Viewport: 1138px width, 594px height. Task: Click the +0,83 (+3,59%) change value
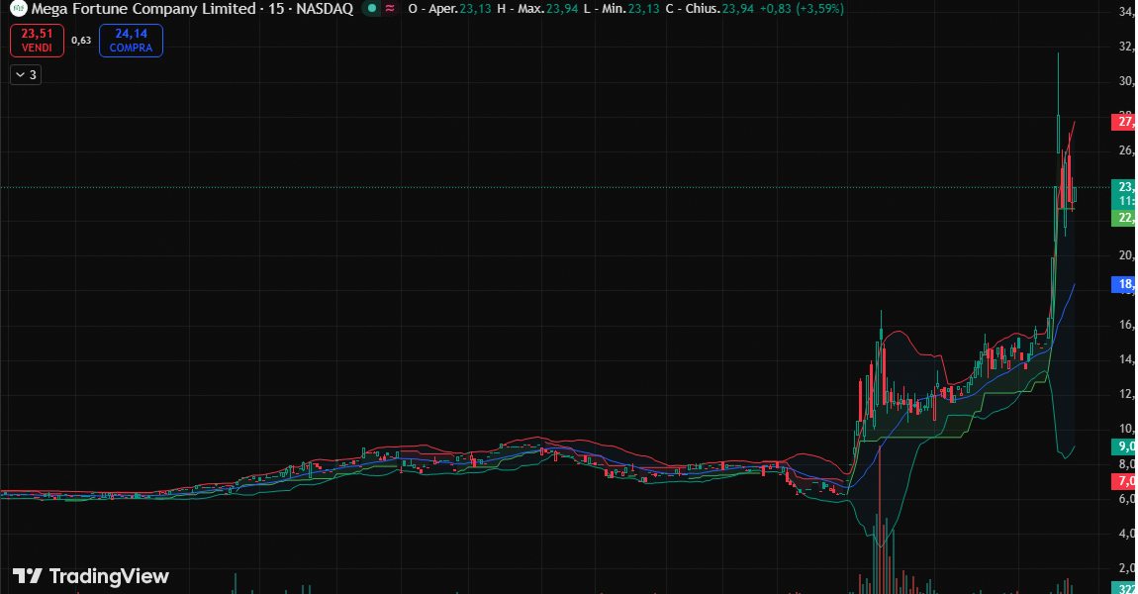(x=802, y=10)
